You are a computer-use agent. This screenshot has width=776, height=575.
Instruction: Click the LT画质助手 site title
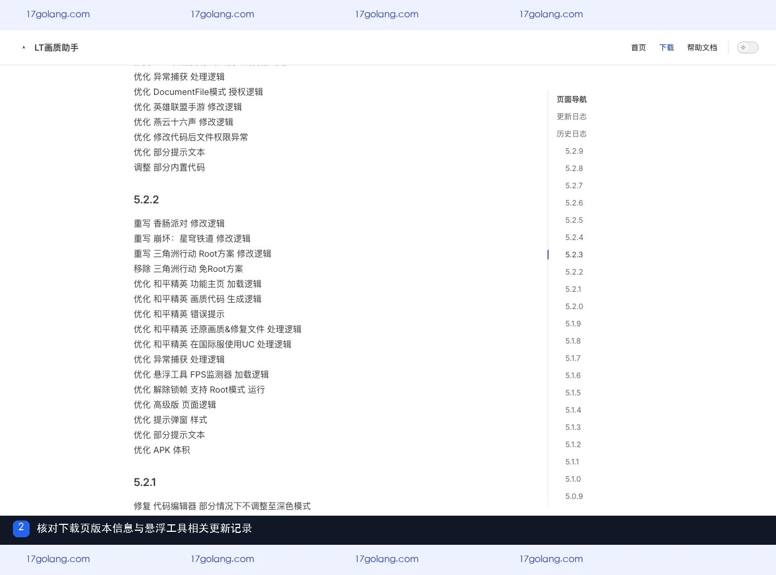click(x=57, y=47)
